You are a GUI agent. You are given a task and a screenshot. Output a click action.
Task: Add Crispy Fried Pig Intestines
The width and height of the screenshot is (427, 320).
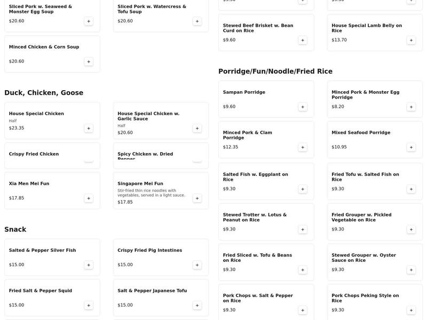click(197, 265)
